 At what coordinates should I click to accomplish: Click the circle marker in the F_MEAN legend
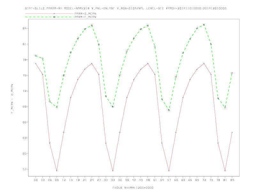coord(54,17)
